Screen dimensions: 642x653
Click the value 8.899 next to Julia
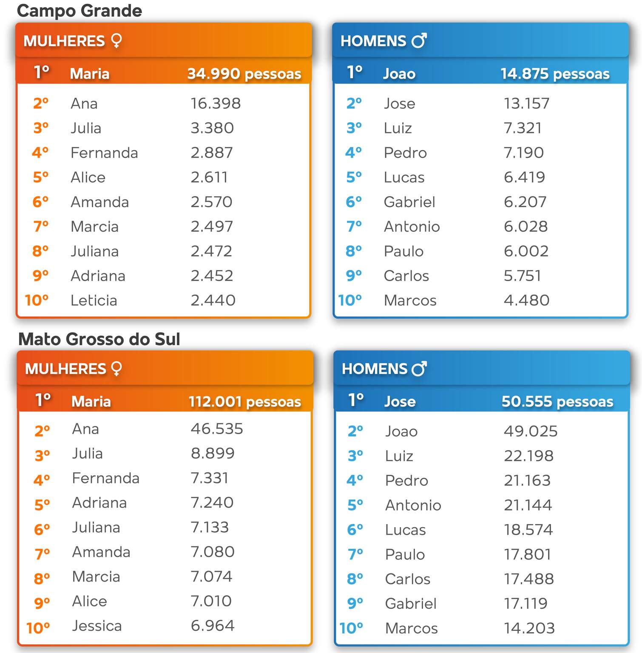[x=213, y=453]
